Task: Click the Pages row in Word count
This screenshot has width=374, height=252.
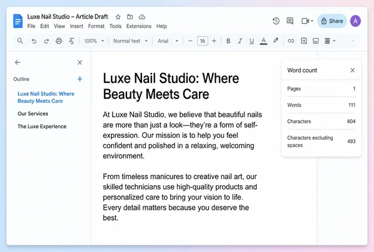Action: 321,89
